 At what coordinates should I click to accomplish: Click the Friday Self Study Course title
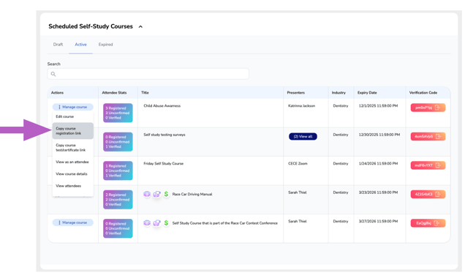163,163
